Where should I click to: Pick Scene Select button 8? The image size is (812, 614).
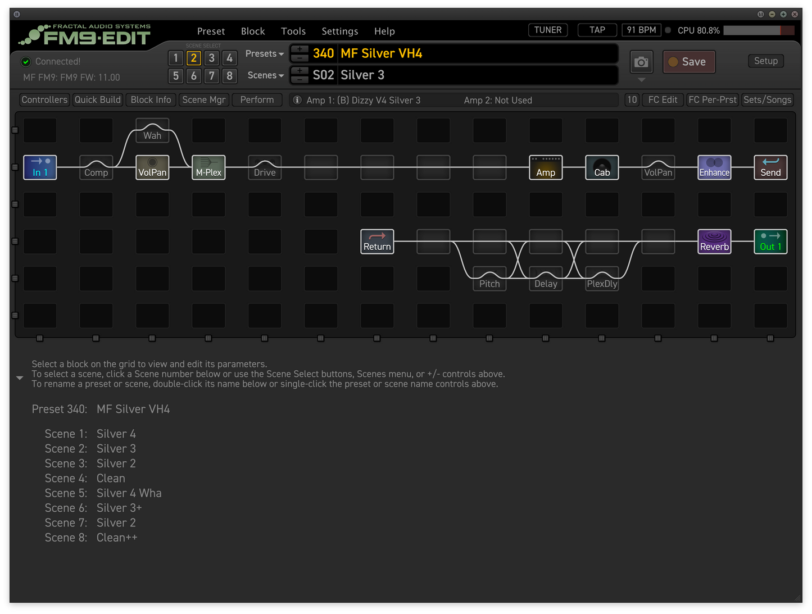[230, 76]
